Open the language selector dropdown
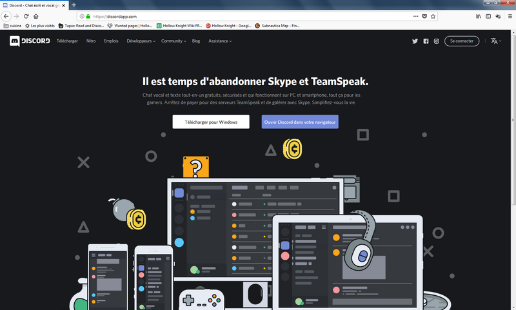Viewport: 516px width, 310px height. (495, 41)
